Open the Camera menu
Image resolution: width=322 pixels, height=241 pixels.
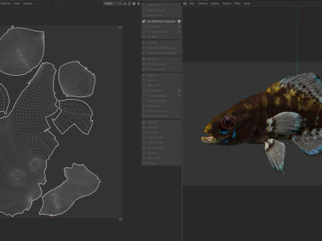coord(203,3)
